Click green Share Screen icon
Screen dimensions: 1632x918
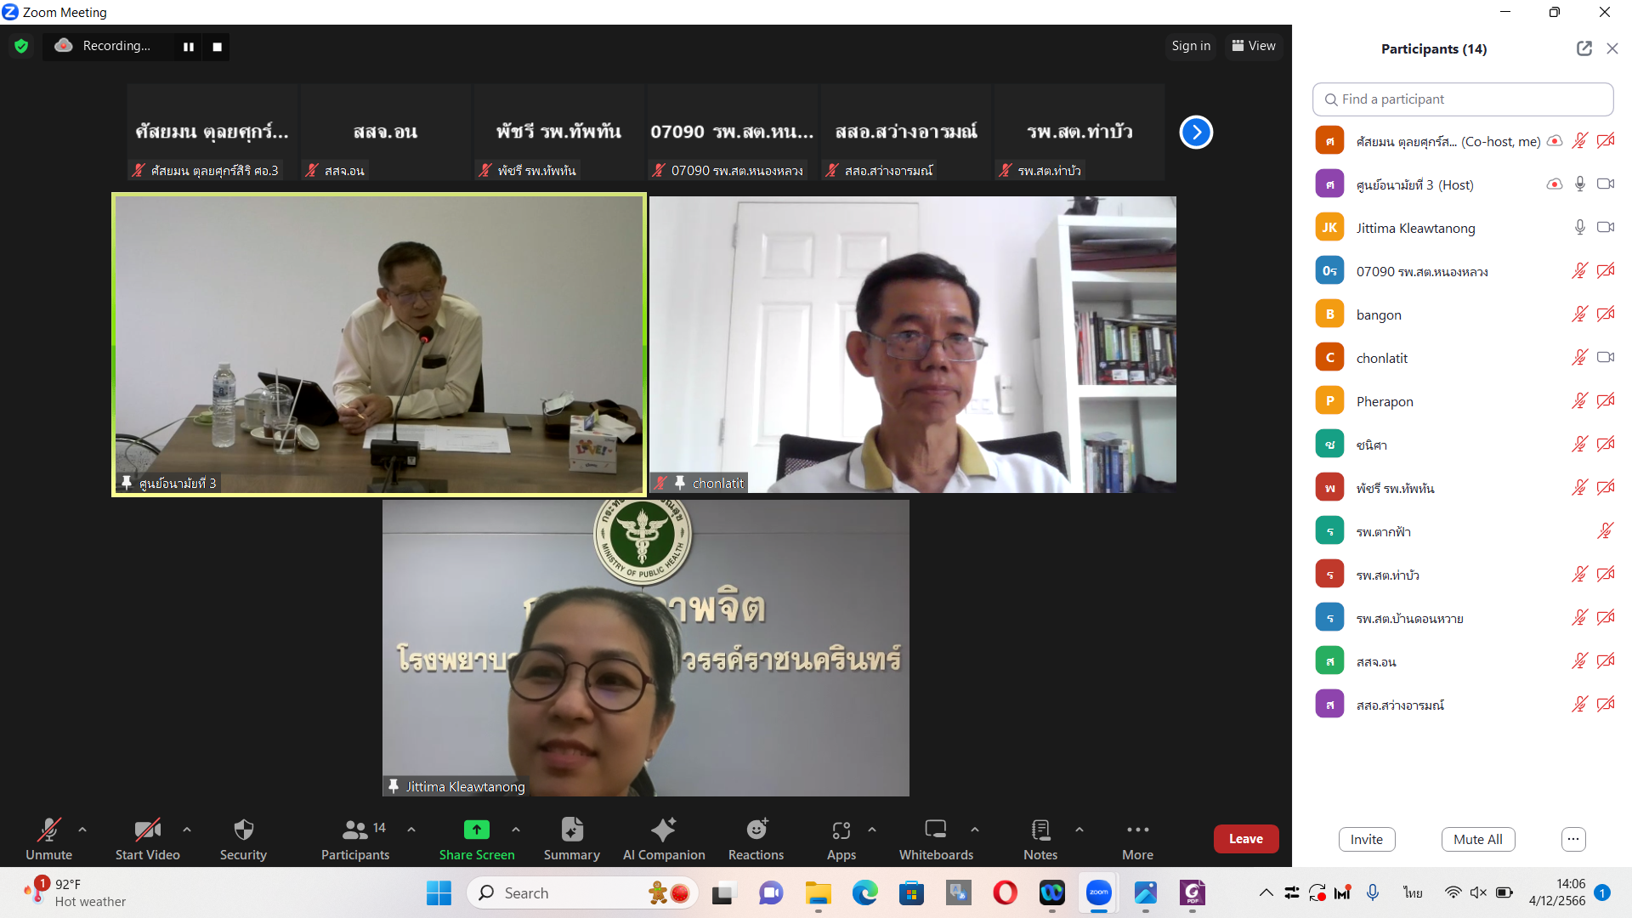point(476,830)
